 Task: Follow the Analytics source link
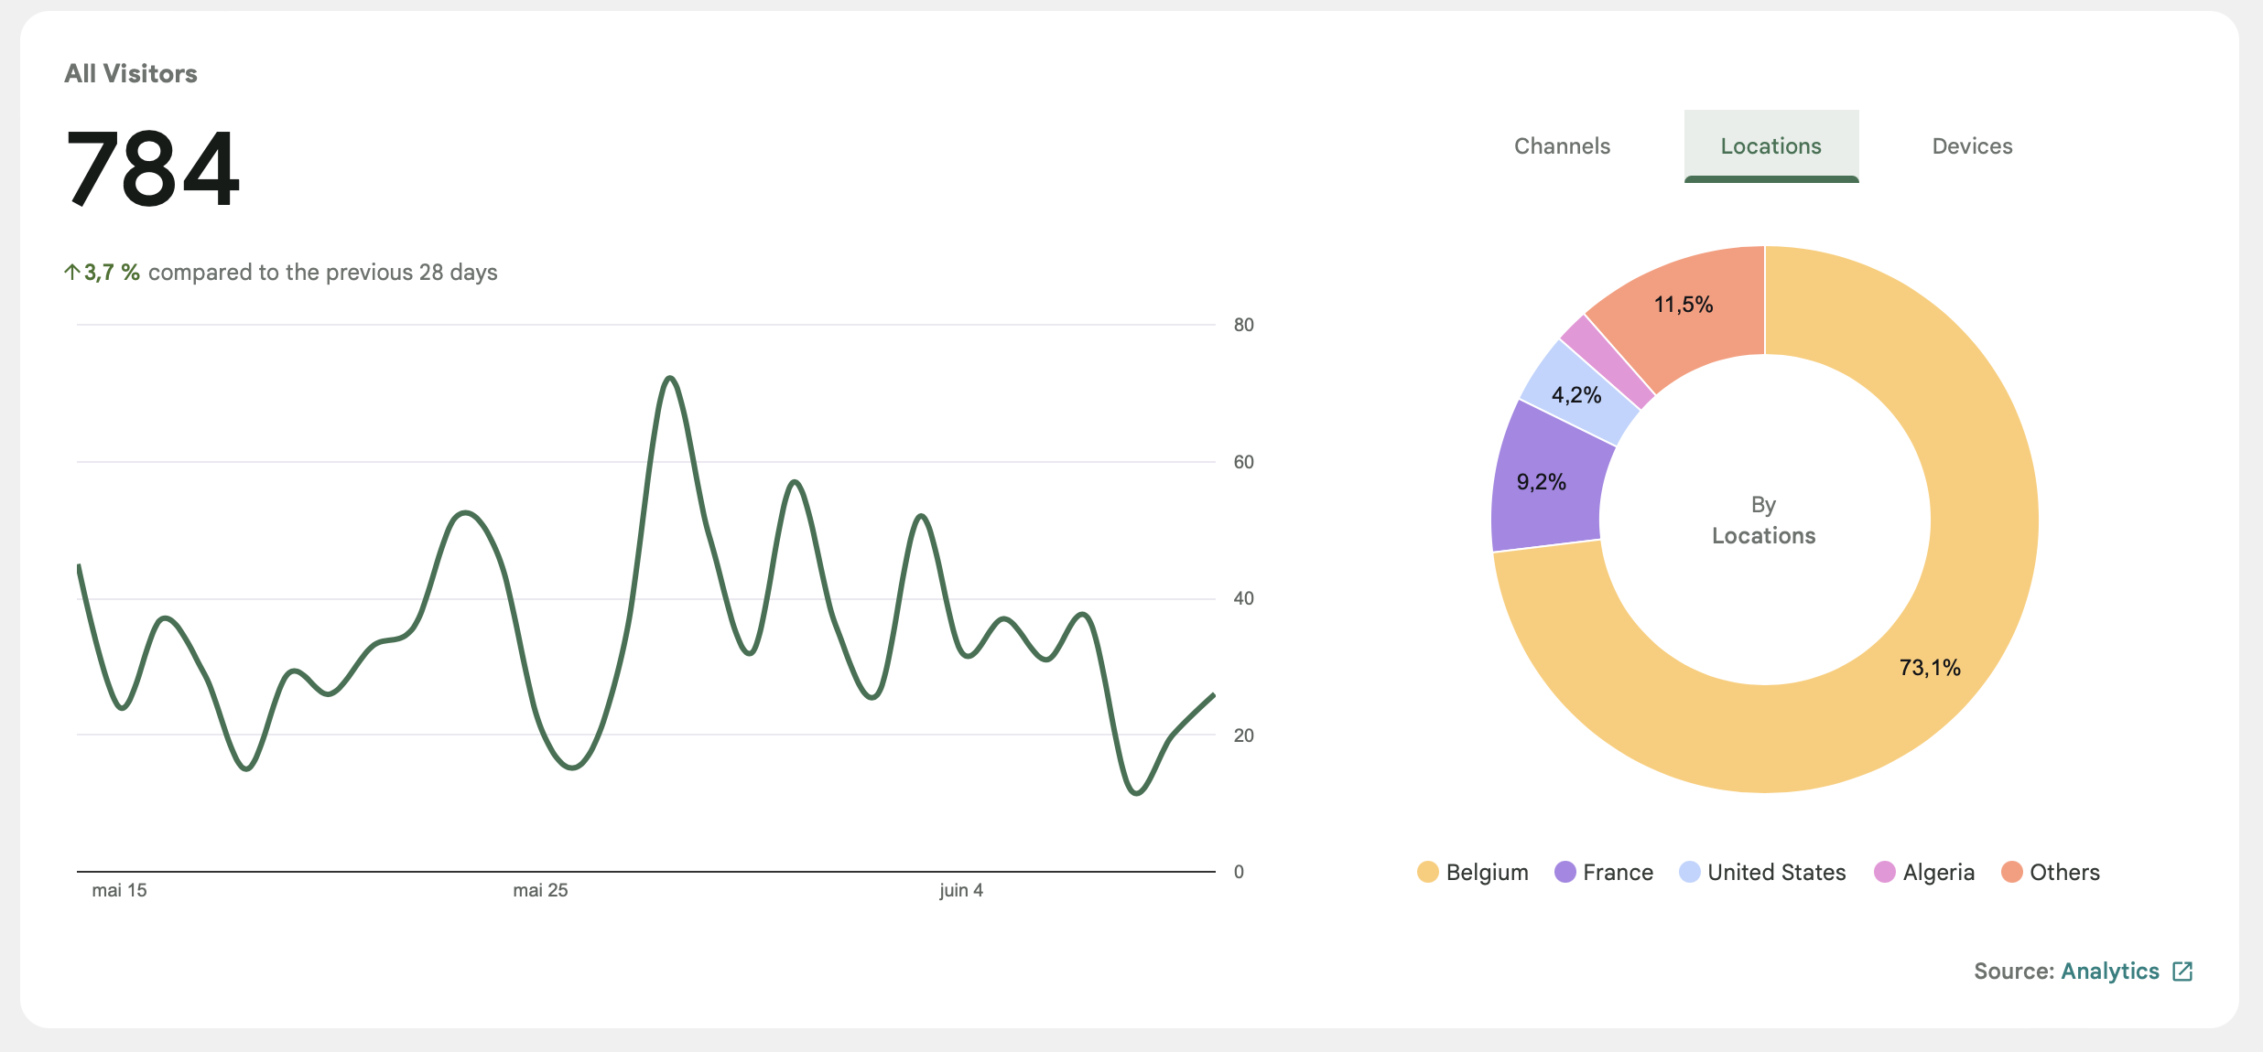[2109, 971]
